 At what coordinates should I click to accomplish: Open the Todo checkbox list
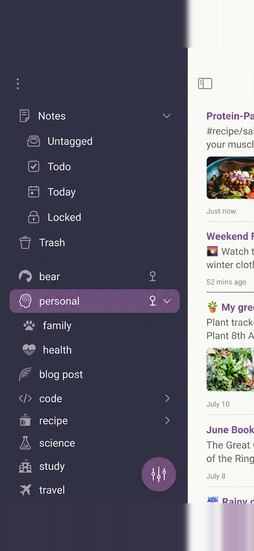pos(34,166)
